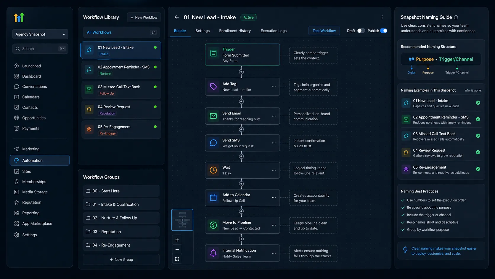Toggle status dot for 05 Re-Engagement workflow
Image resolution: width=495 pixels, height=279 pixels.
coord(155,127)
